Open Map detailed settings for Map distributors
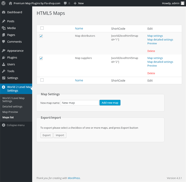 (160, 40)
